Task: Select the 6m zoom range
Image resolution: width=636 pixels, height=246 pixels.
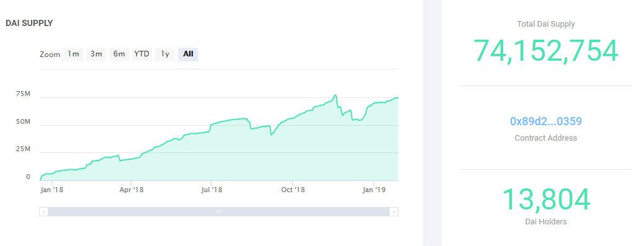Action: pyautogui.click(x=119, y=54)
